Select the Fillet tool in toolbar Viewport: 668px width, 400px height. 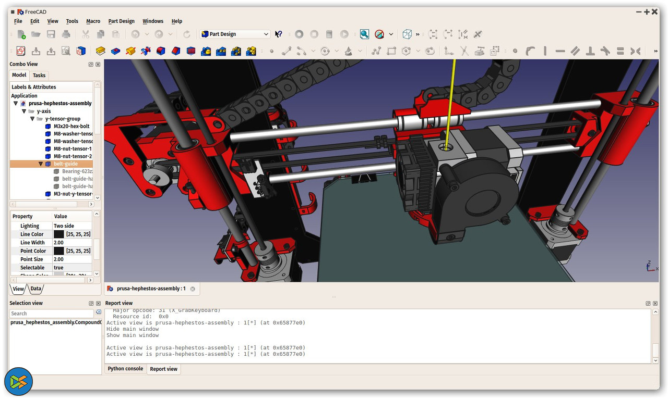click(x=161, y=51)
